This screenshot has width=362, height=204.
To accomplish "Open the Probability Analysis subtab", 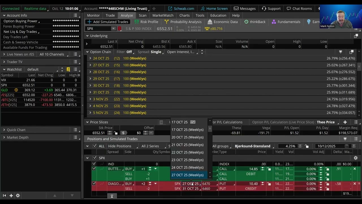I will pos(183,22).
